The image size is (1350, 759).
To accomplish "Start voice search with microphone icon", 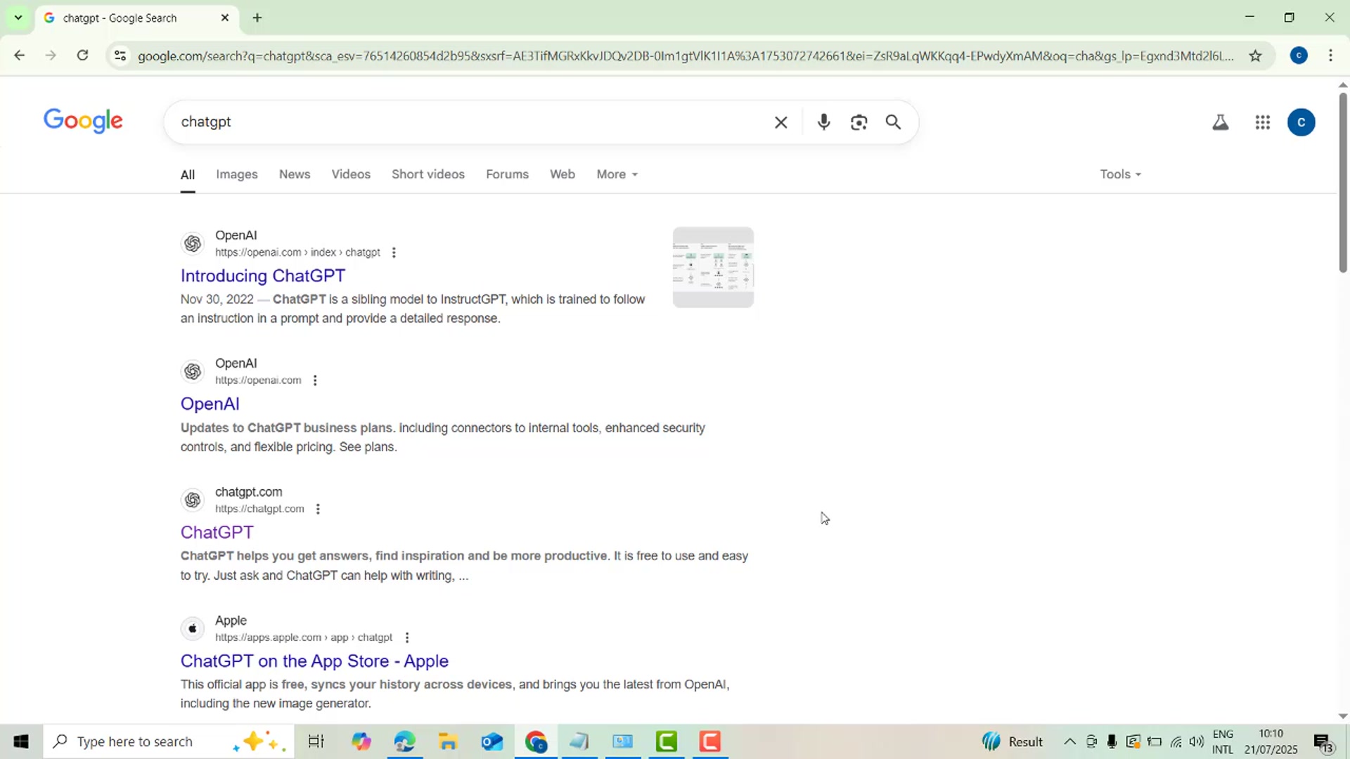I will (823, 122).
